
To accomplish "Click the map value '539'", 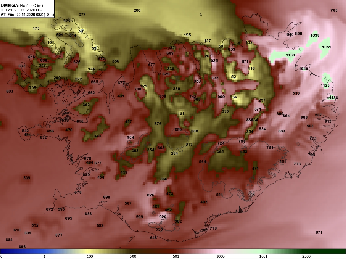I will (27, 178).
